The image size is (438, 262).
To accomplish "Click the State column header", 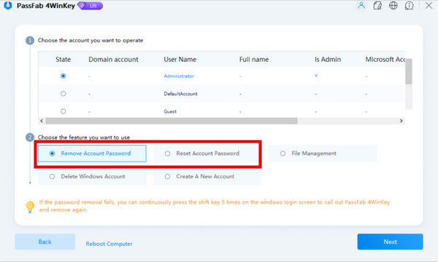I will pos(63,59).
